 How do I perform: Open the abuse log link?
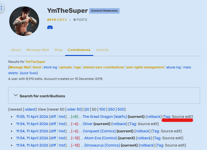point(173,67)
